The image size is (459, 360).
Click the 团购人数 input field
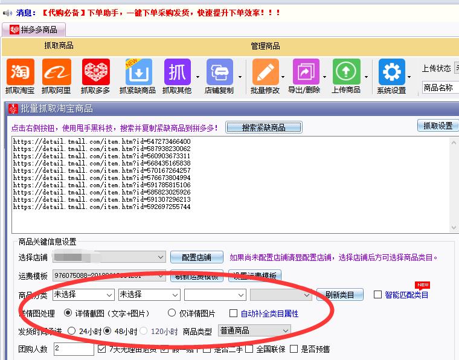(74, 349)
